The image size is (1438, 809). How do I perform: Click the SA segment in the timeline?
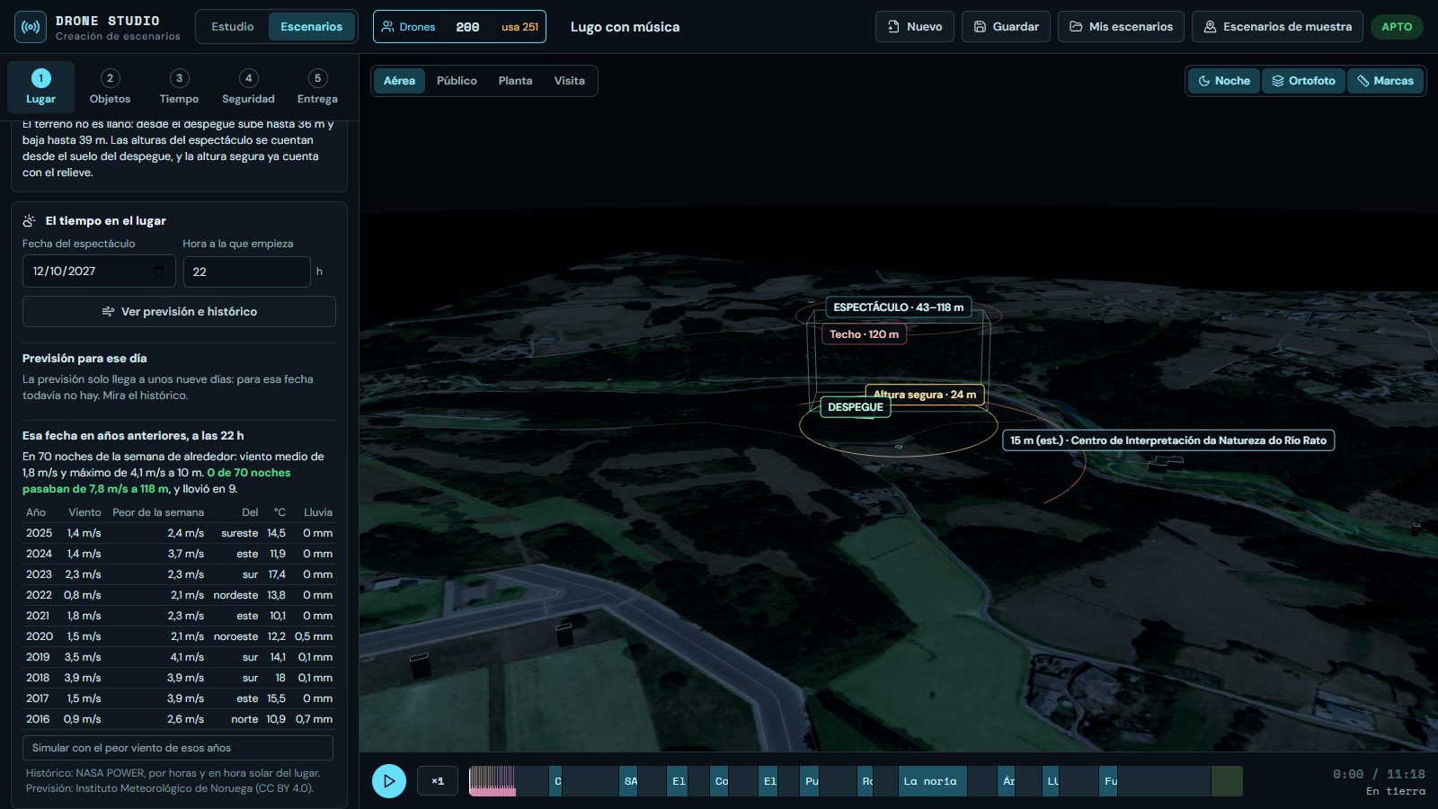(630, 781)
